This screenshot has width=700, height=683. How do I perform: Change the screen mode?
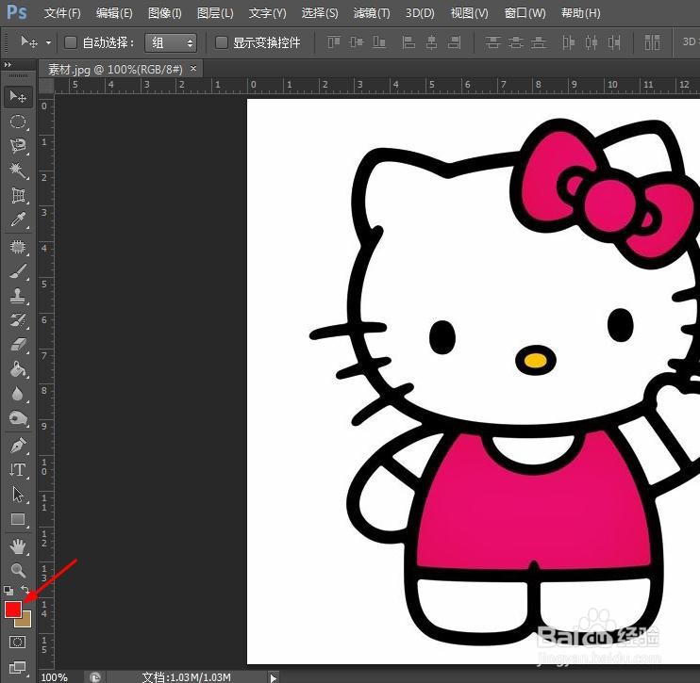coord(18,667)
